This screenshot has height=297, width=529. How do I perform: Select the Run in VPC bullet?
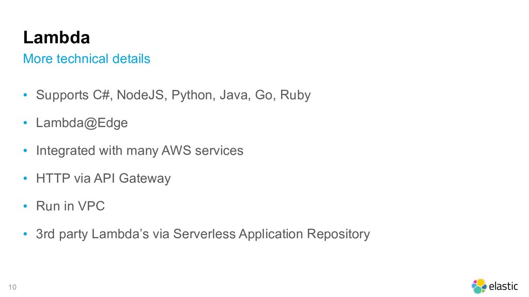click(70, 206)
